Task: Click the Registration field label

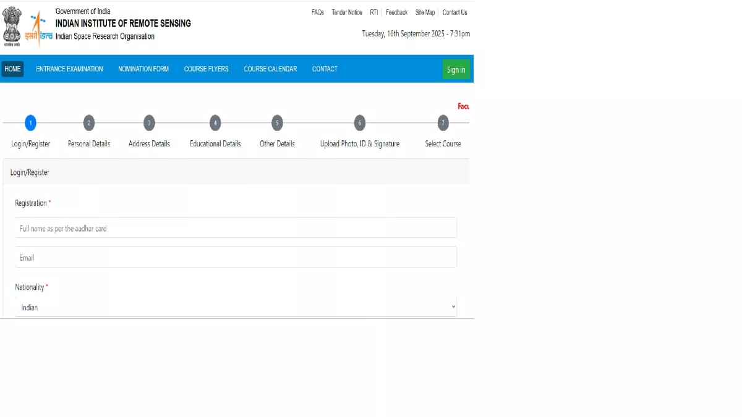Action: (31, 203)
